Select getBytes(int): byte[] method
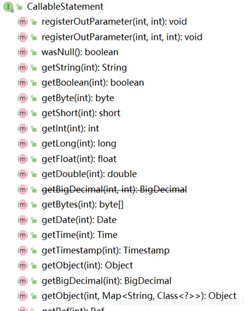The width and height of the screenshot is (248, 311). click(x=83, y=205)
